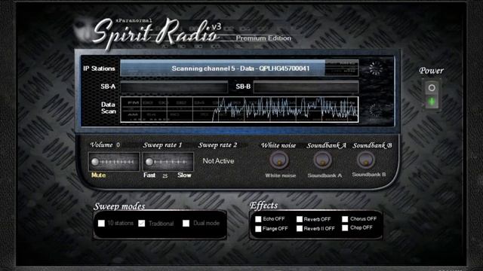Click the Soundbank B knob
This screenshot has height=271, width=483.
pos(365,160)
